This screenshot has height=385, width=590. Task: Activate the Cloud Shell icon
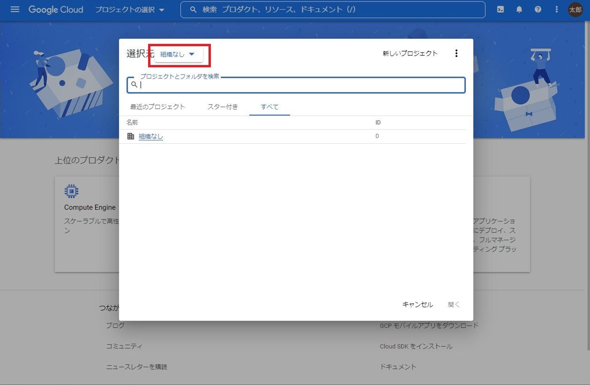point(500,9)
